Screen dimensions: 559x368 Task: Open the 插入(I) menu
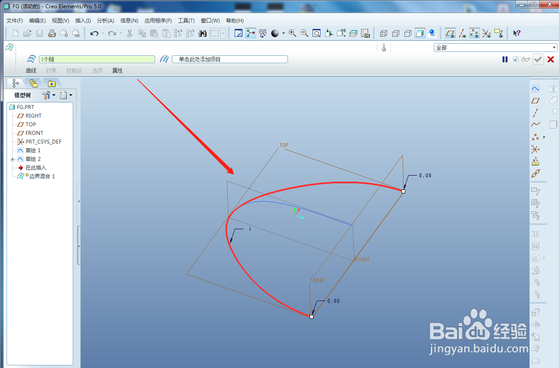pos(83,21)
